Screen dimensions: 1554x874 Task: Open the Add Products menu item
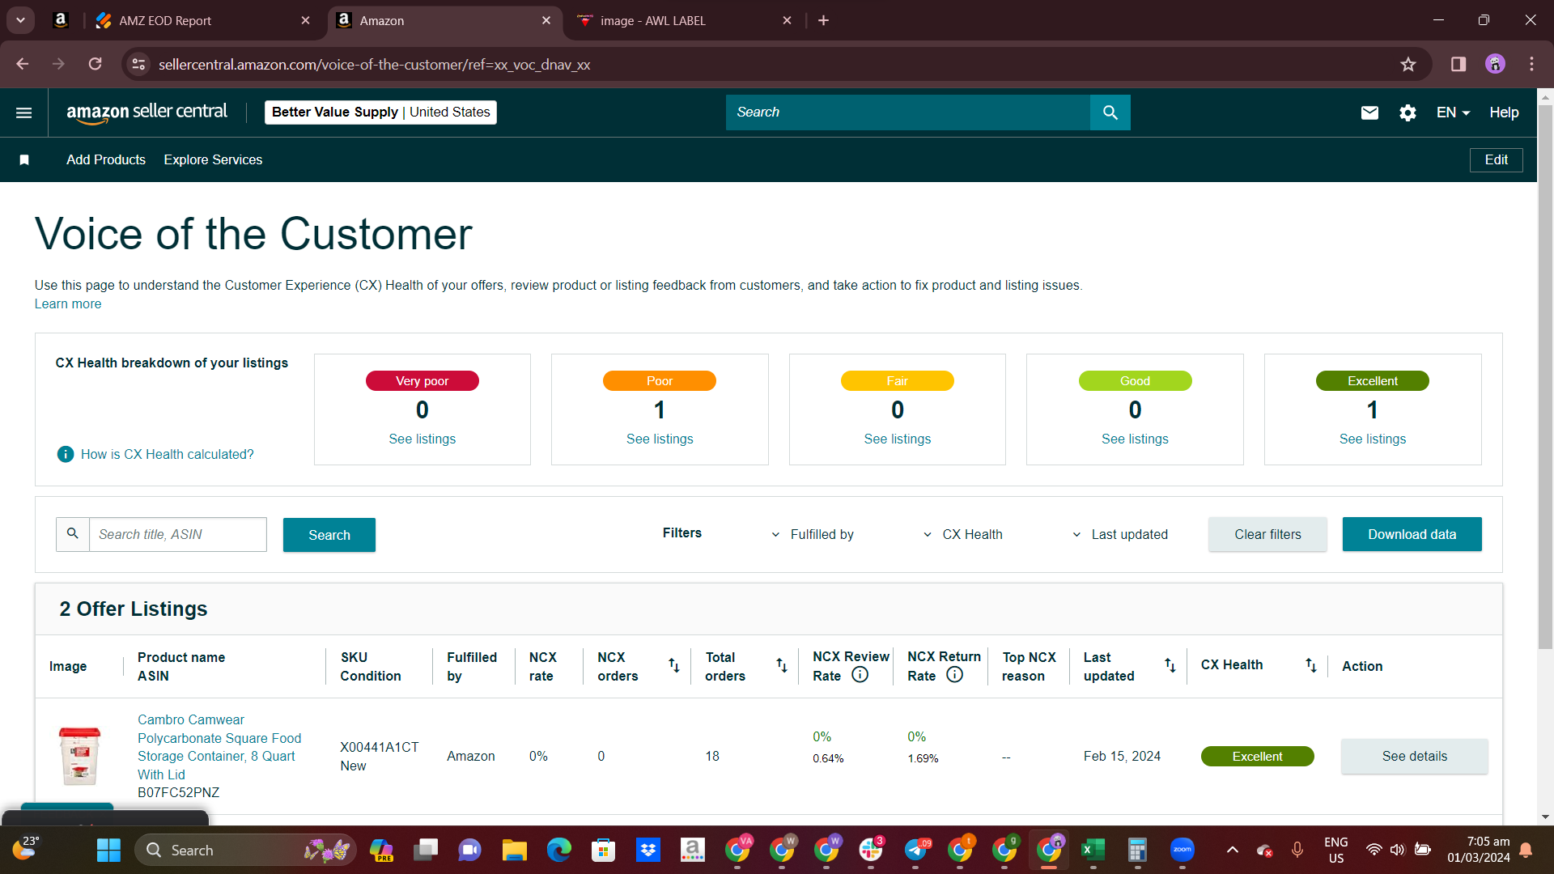point(106,160)
